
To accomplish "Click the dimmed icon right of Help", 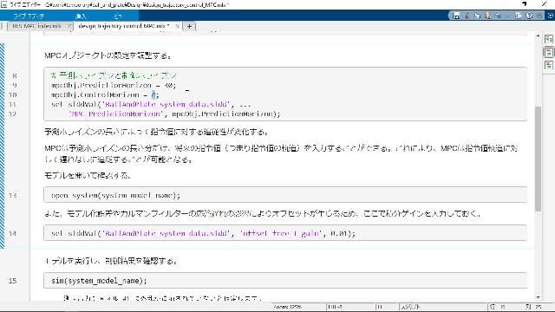I will (539, 16).
